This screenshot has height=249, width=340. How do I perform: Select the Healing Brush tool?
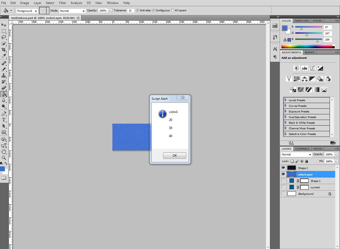point(4,63)
